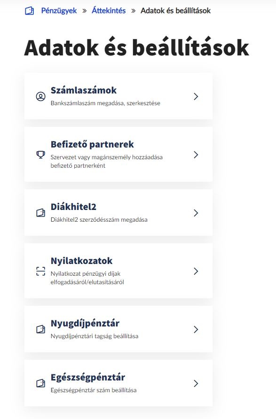This screenshot has width=276, height=419.
Task: Click the trophy icon beside Befizető partnerek
Action: (x=40, y=155)
